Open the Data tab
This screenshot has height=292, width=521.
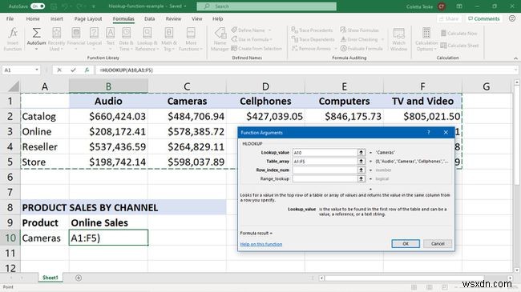pos(150,19)
